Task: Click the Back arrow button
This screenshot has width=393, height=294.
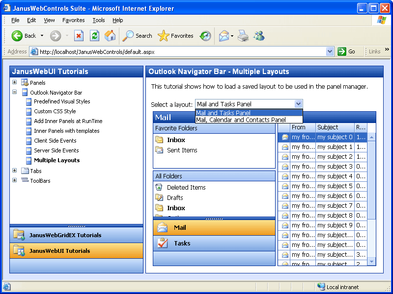Action: [17, 36]
